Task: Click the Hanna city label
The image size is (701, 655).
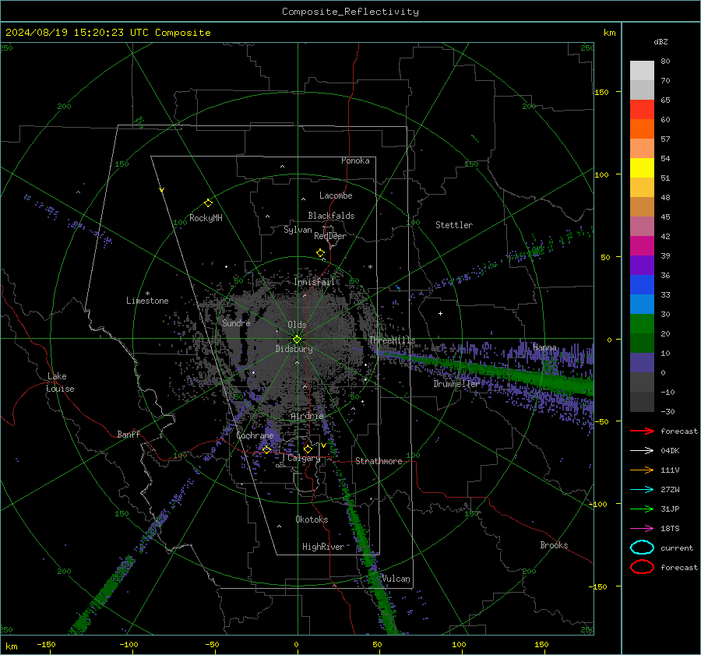Action: pyautogui.click(x=544, y=347)
